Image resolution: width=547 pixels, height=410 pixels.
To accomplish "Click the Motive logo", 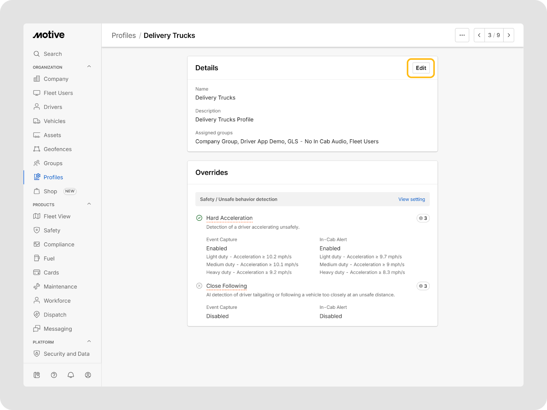I will tap(49, 35).
